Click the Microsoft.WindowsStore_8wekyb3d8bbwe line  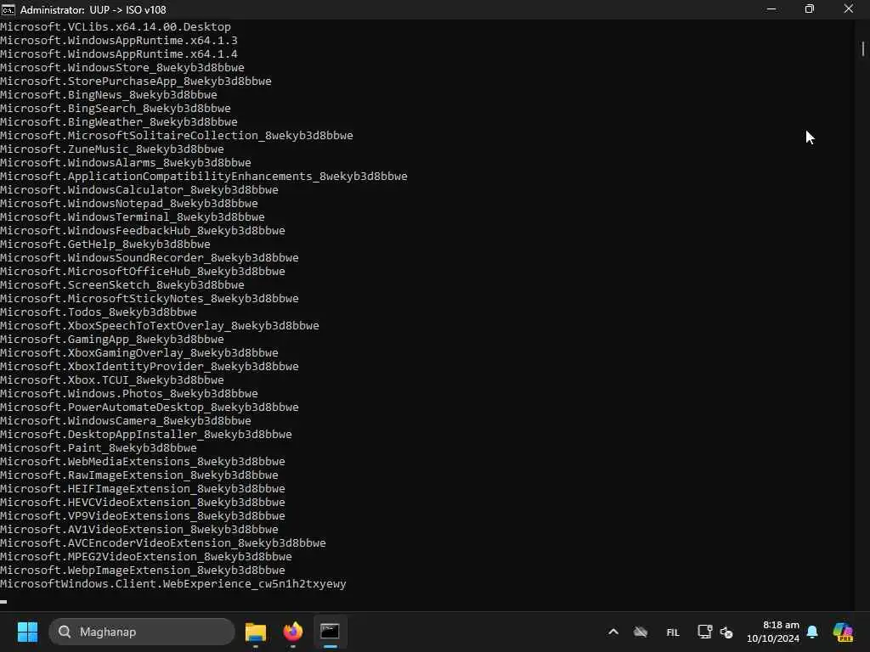122,68
